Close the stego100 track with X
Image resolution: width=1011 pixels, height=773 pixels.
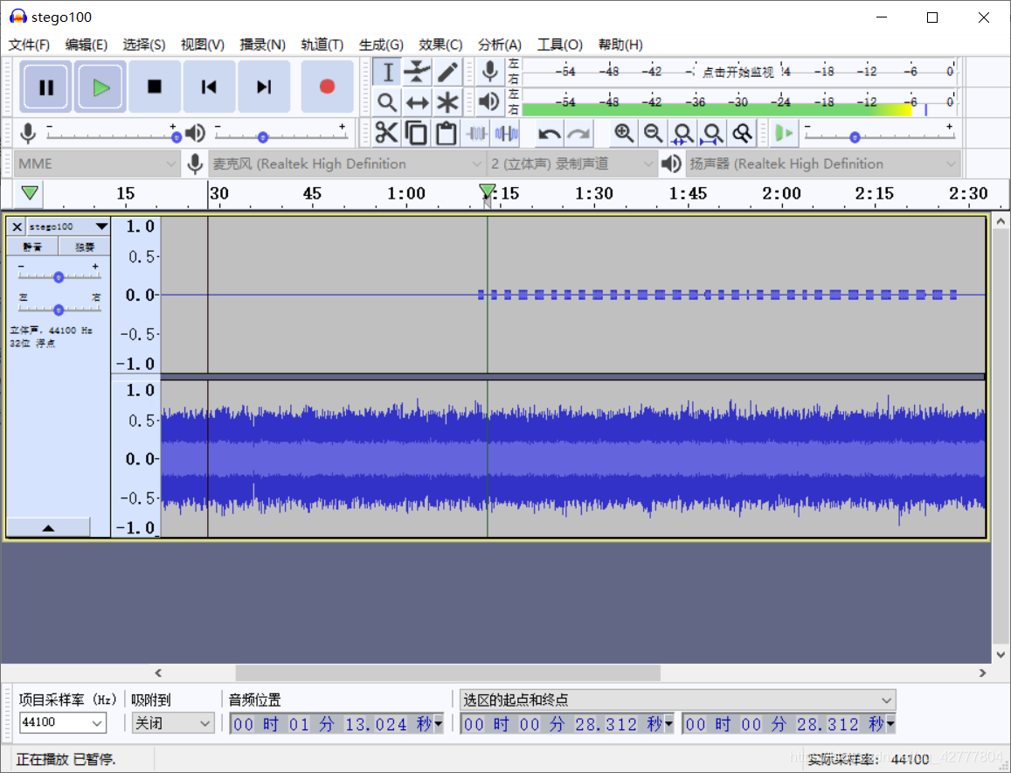click(x=17, y=226)
